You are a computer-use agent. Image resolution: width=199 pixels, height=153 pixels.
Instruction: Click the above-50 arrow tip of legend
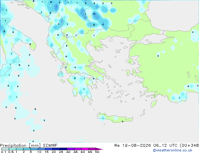[x=99, y=149]
